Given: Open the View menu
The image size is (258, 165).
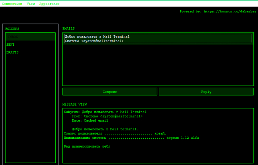Looking at the screenshot, I should click(x=31, y=4).
